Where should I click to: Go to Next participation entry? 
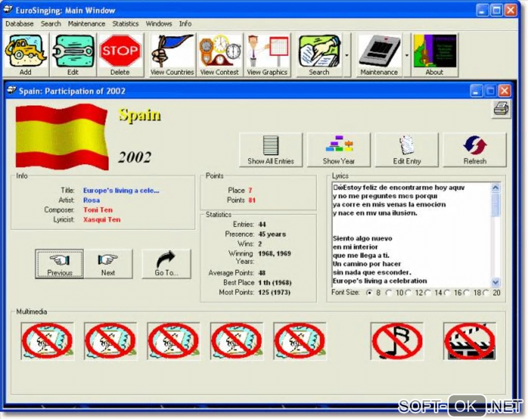[x=108, y=264]
